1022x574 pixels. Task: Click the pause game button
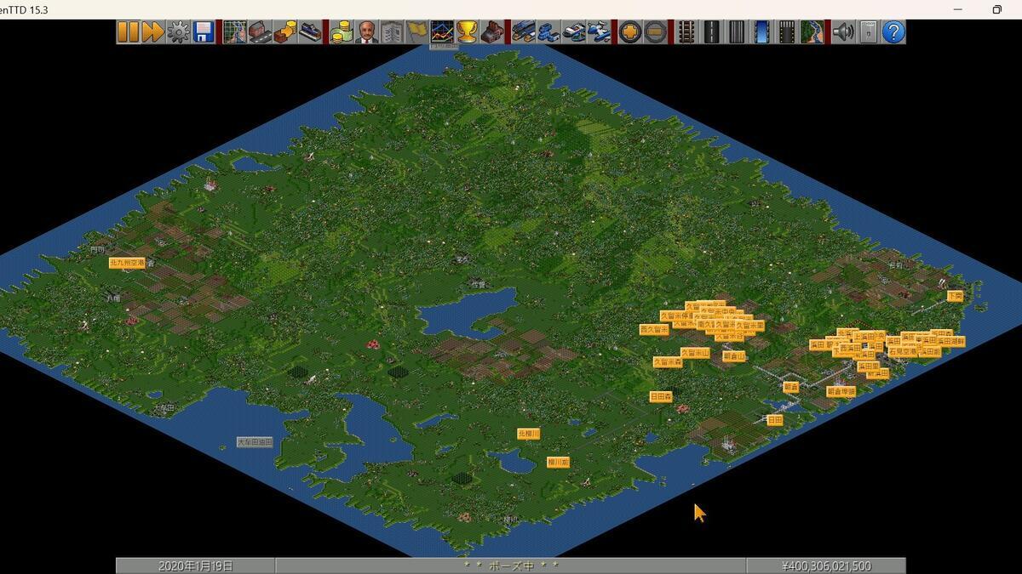[x=128, y=32]
